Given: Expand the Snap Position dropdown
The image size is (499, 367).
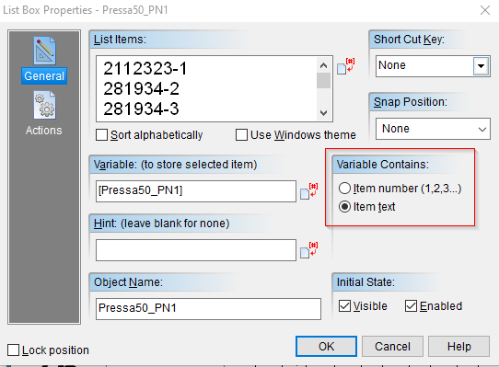Looking at the screenshot, I should 433,129.
